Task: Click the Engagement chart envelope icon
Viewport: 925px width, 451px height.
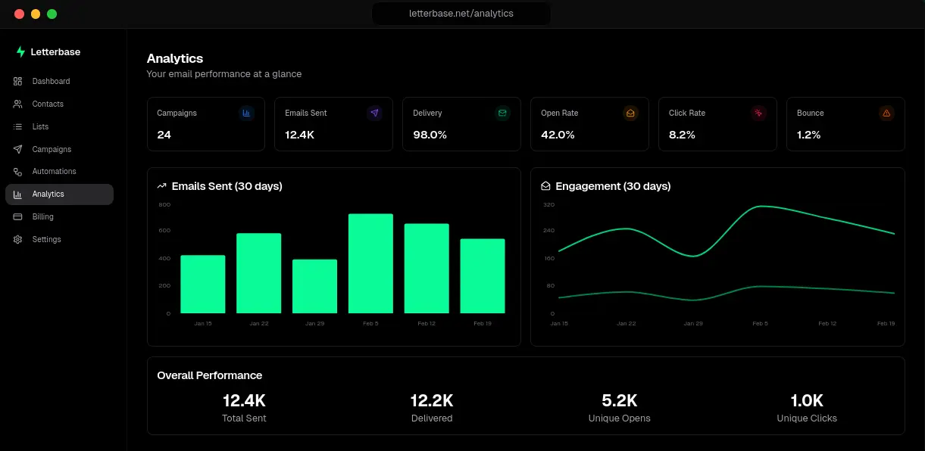Action: click(x=545, y=186)
